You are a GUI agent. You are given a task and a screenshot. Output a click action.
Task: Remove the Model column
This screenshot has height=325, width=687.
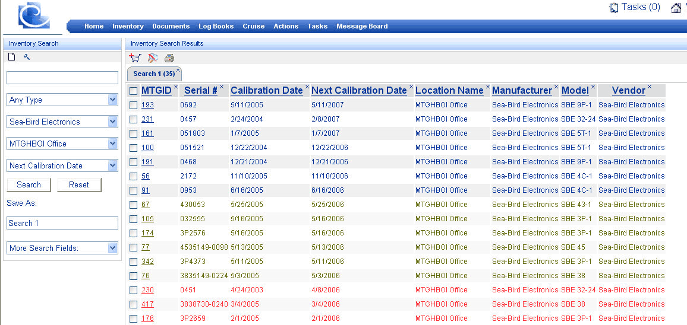[x=593, y=87]
